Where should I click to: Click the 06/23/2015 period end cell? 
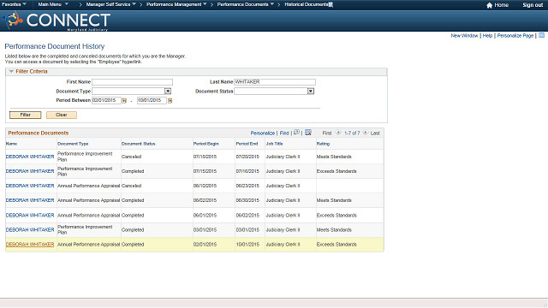click(247, 186)
